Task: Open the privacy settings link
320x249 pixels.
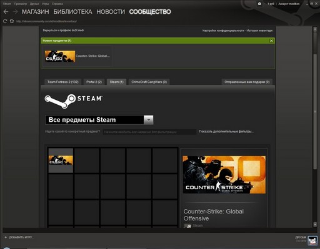Action: coord(223,31)
